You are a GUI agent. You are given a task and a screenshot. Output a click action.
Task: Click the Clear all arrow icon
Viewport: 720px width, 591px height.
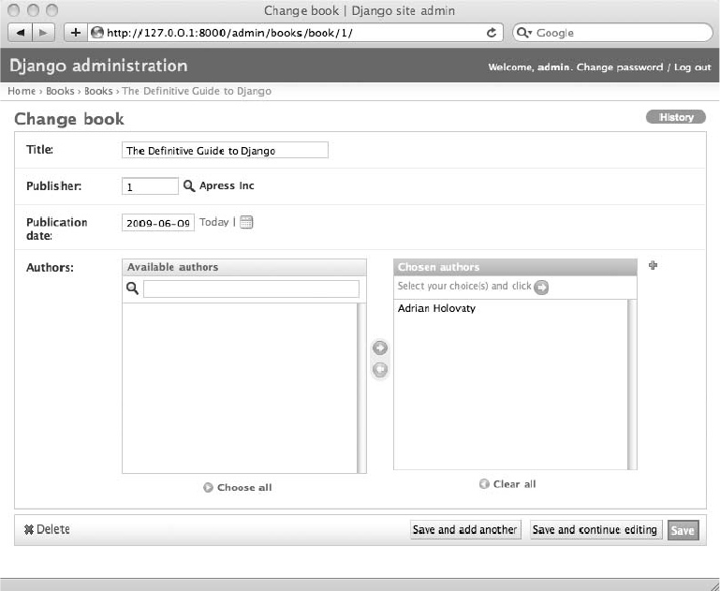(x=484, y=483)
